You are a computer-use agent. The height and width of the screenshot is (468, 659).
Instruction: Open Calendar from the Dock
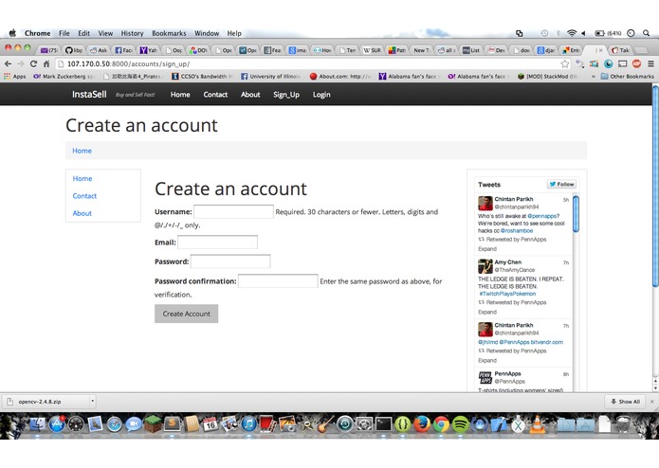[x=210, y=424]
